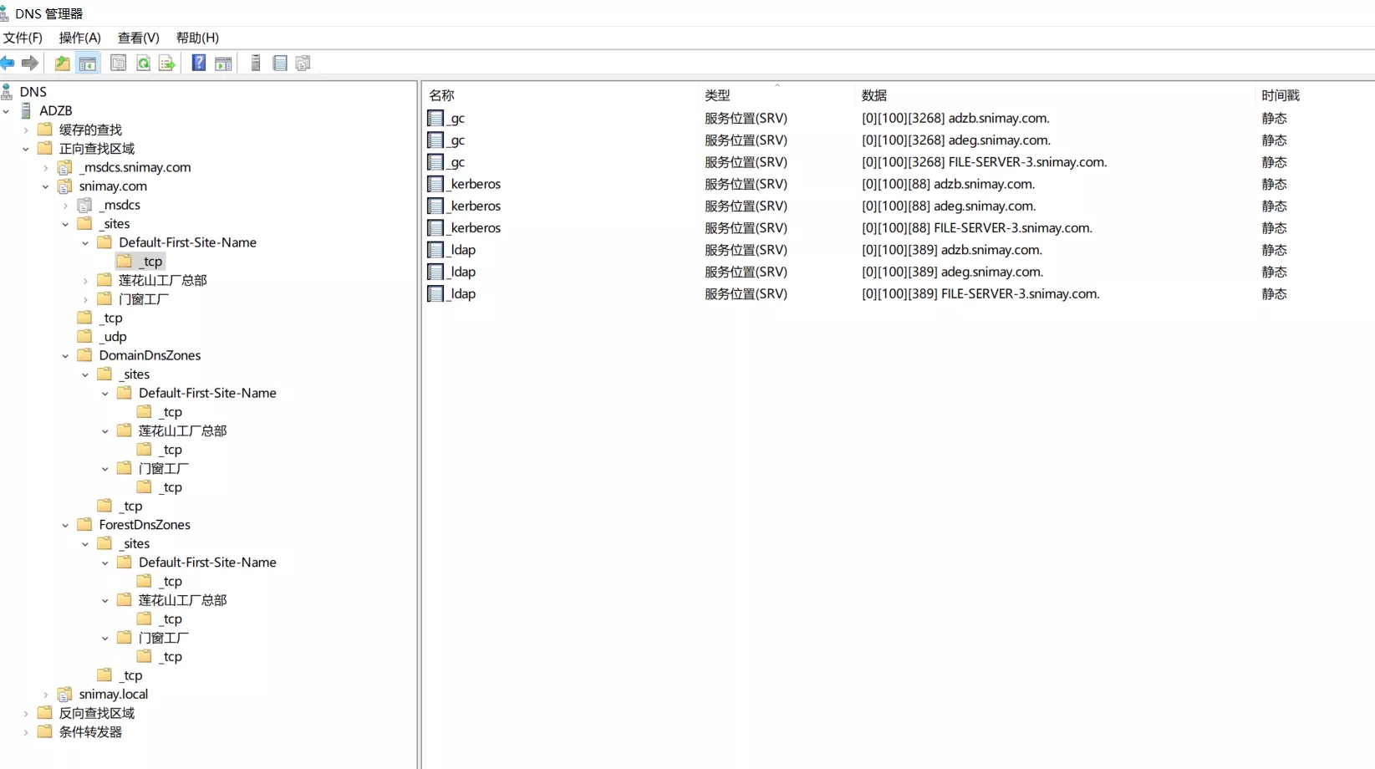Click the New Record notebook toolbar icon
This screenshot has height=769, width=1375.
pos(280,64)
